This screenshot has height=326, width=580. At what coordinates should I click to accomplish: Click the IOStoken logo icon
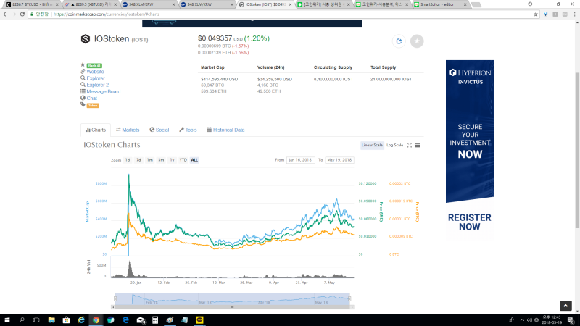click(x=86, y=39)
